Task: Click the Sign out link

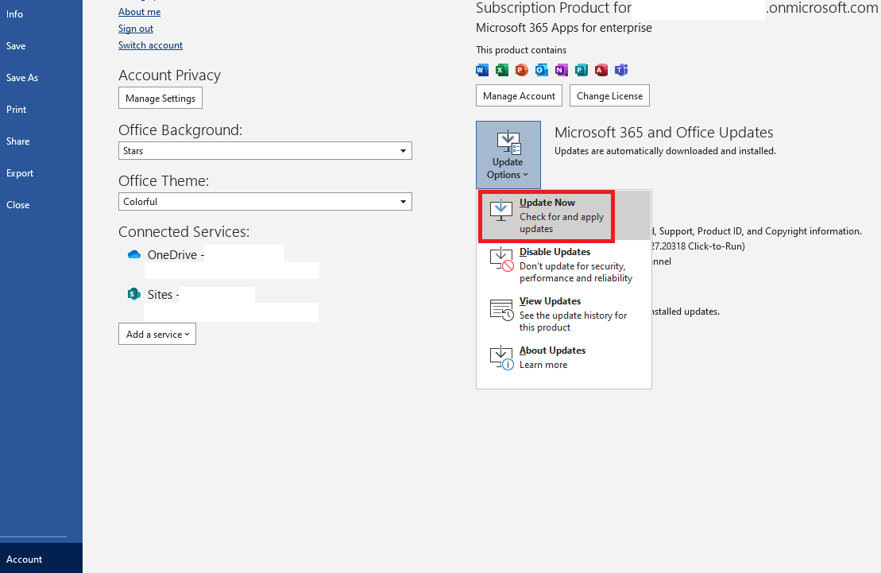Action: (x=135, y=28)
